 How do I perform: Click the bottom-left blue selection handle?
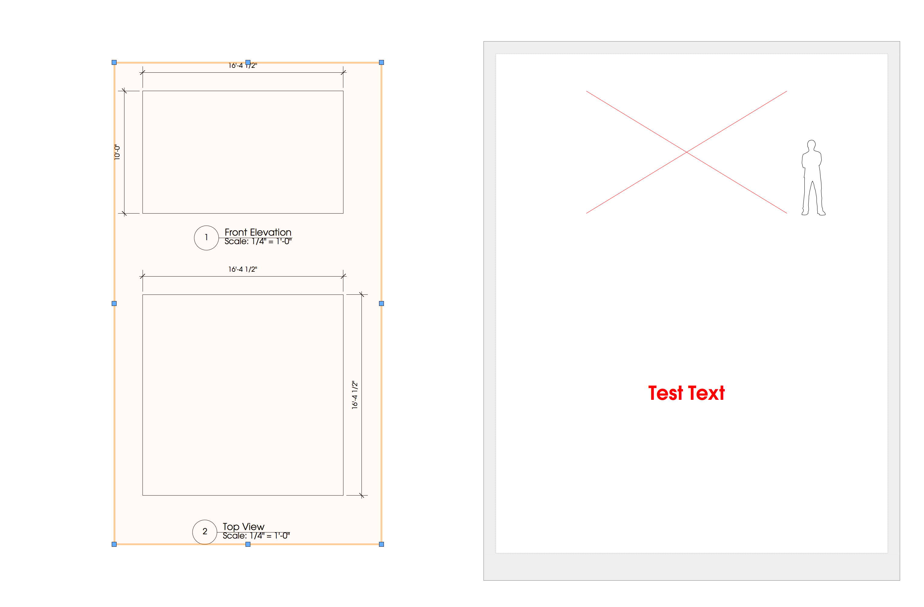click(114, 544)
